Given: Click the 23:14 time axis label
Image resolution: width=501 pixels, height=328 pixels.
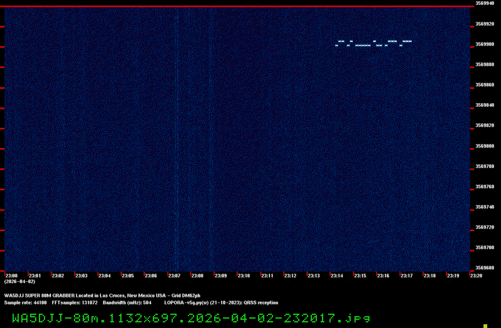Looking at the screenshot, I should tap(337, 276).
